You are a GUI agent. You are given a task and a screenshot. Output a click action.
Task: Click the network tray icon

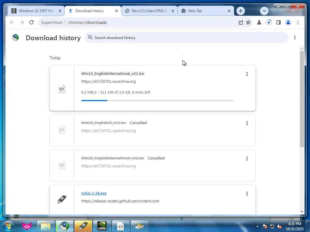coord(272,226)
